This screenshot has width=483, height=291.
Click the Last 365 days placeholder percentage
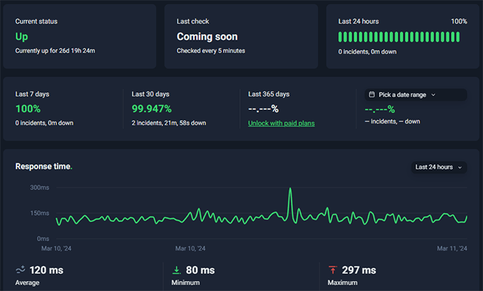point(264,109)
